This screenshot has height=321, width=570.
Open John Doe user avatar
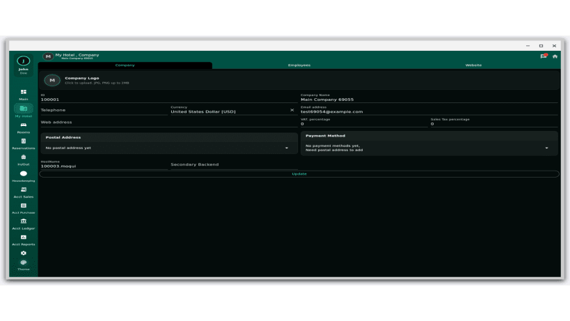pyautogui.click(x=23, y=61)
